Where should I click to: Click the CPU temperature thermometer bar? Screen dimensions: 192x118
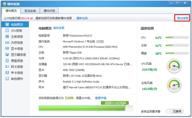pyautogui.click(x=177, y=37)
